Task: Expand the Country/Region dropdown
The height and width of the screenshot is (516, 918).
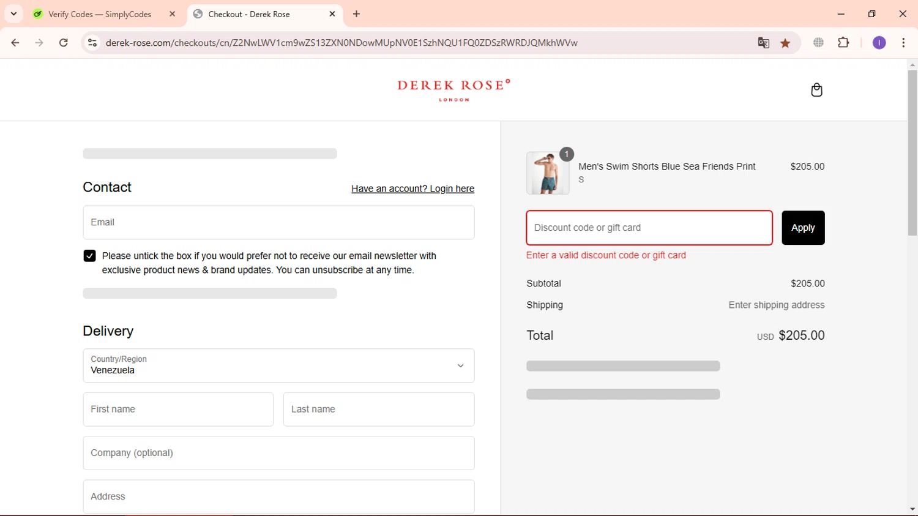Action: pyautogui.click(x=278, y=365)
